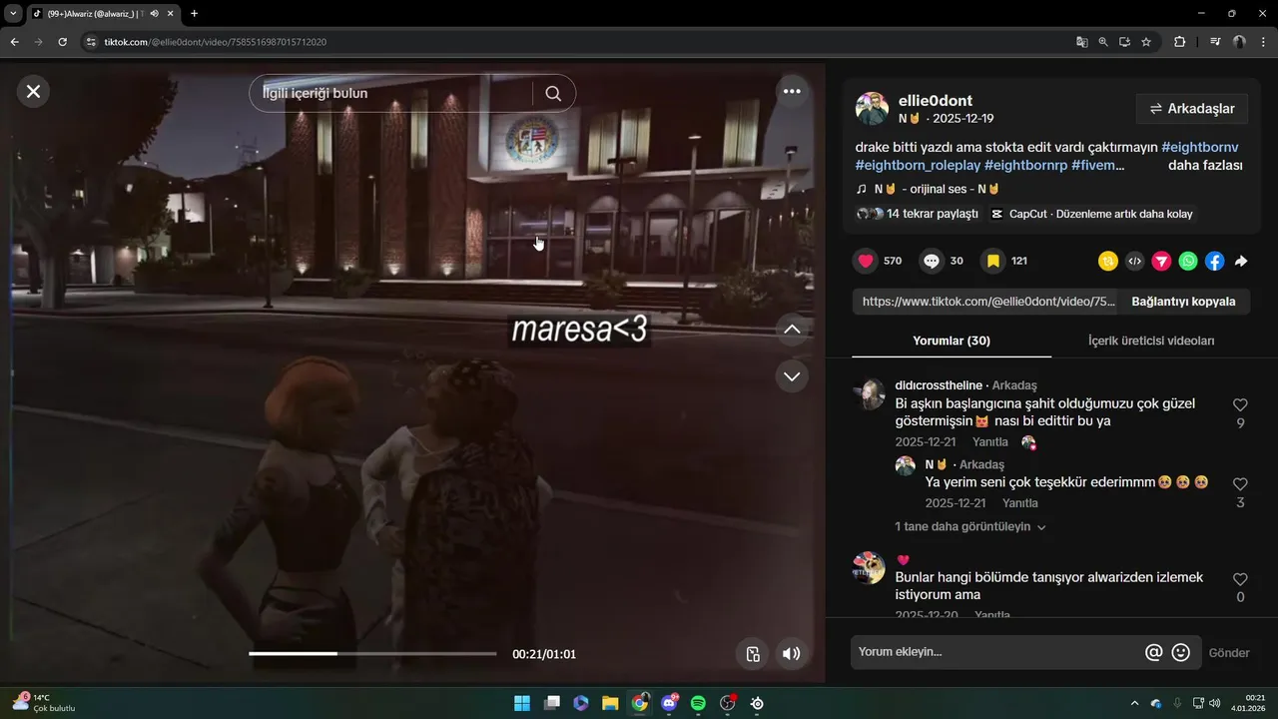1278x719 pixels.
Task: Click the embed code icon
Action: click(x=1134, y=261)
